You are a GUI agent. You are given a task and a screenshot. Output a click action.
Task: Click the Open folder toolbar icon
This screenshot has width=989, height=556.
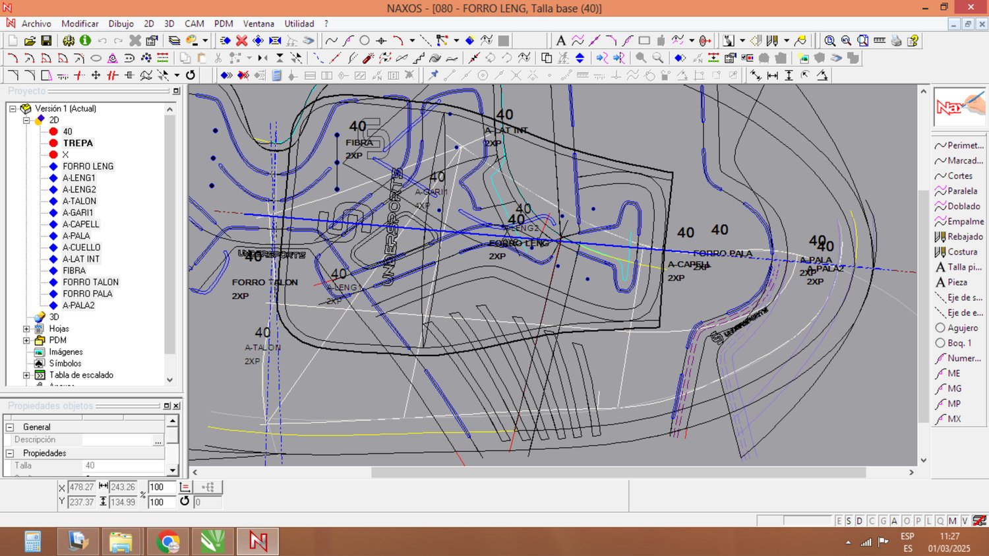point(30,41)
